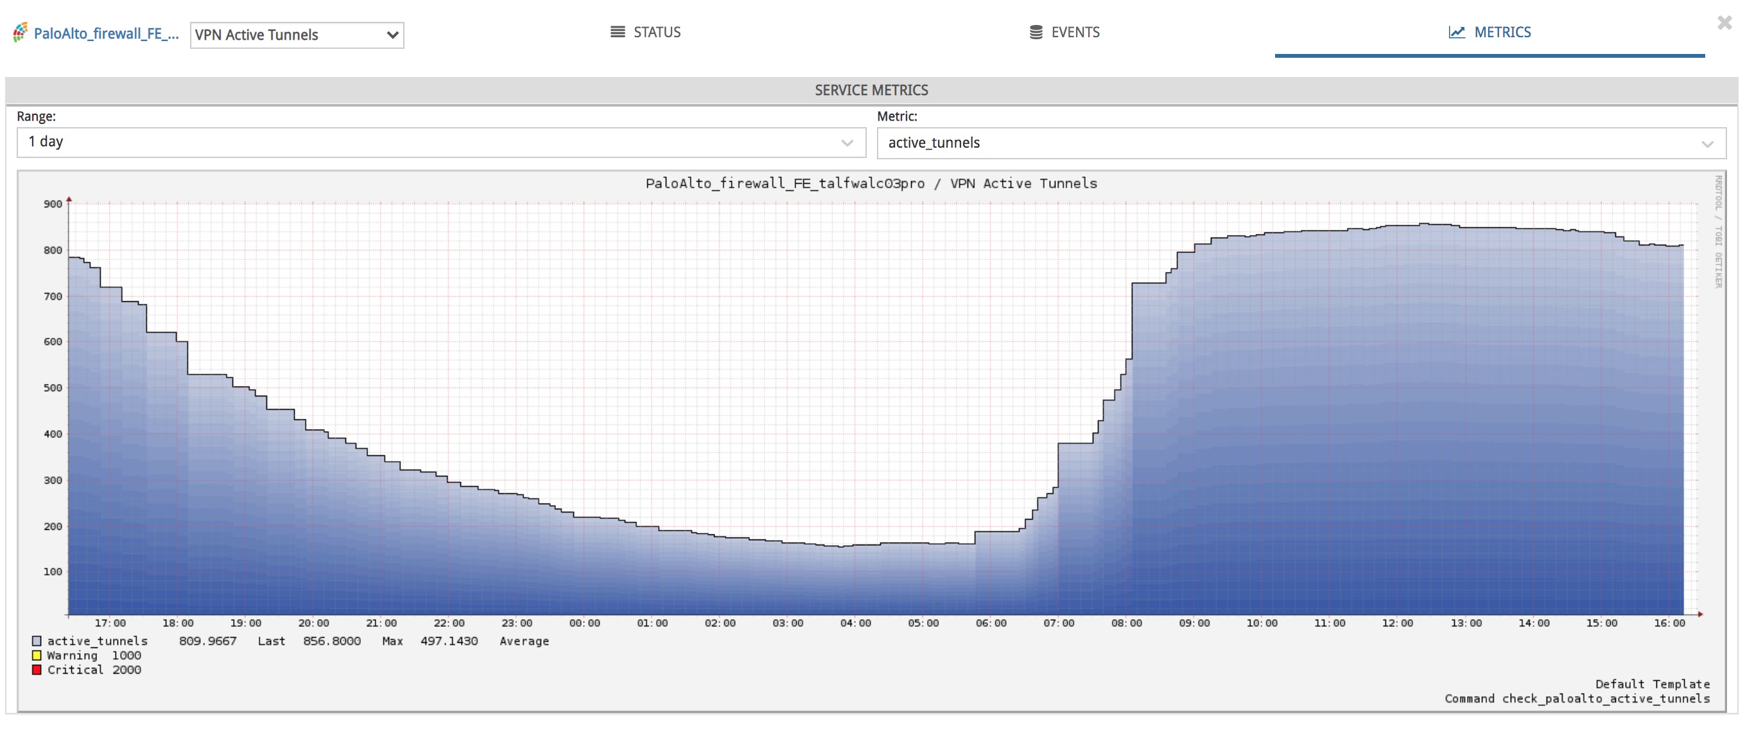Image resolution: width=1745 pixels, height=736 pixels.
Task: Click the EVENTS database icon
Action: point(1036,32)
